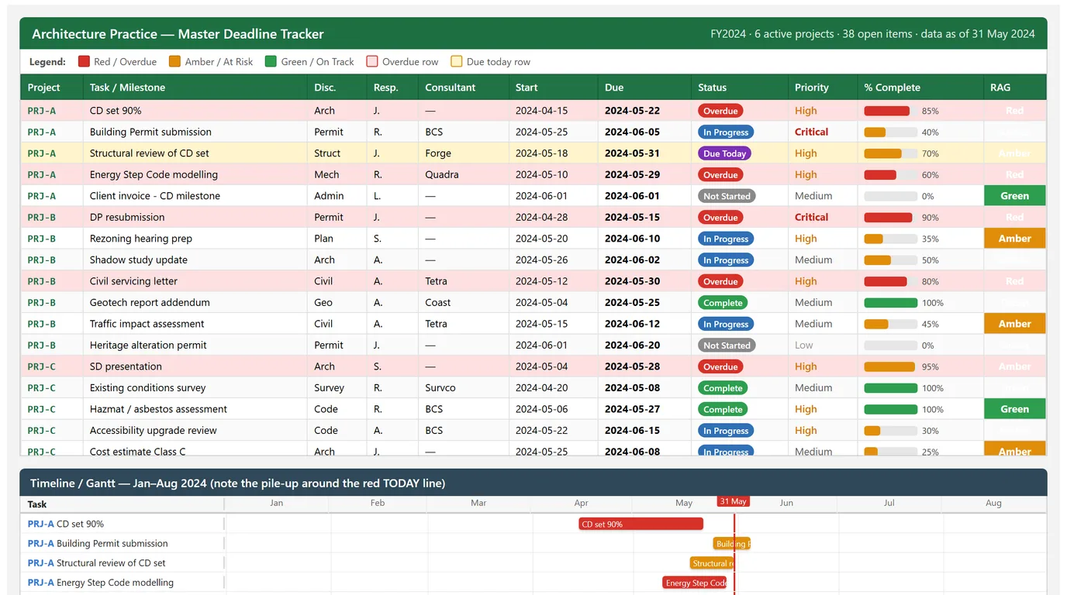Click the Structural review Gantt bar

[x=712, y=563]
